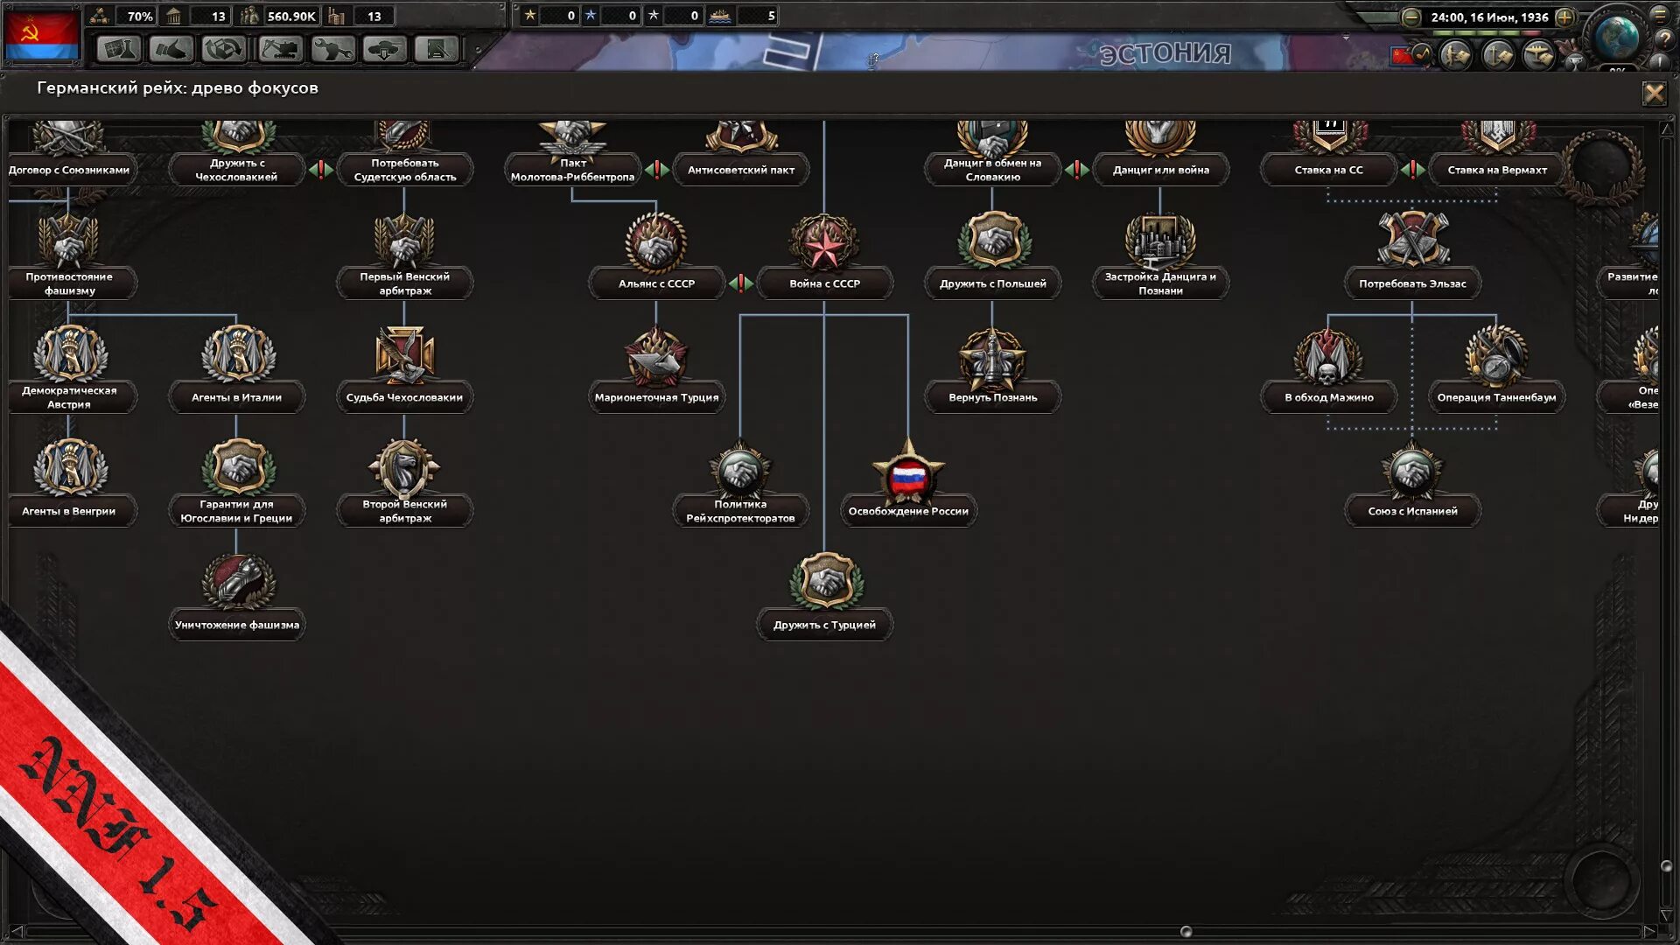This screenshot has height=945, width=1680.
Task: Open the music player note icon
Action: (x=1424, y=54)
